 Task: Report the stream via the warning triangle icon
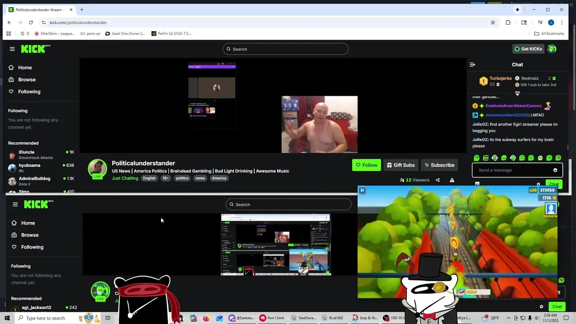coord(452,180)
